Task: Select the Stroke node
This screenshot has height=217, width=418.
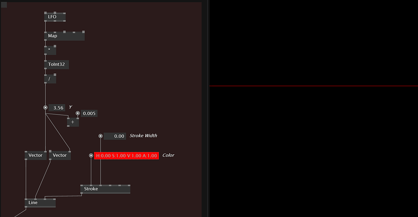Action: point(105,189)
